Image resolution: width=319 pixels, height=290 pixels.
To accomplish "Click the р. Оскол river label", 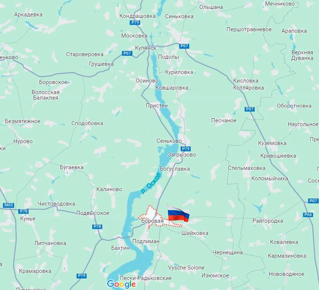I will 151,183.
